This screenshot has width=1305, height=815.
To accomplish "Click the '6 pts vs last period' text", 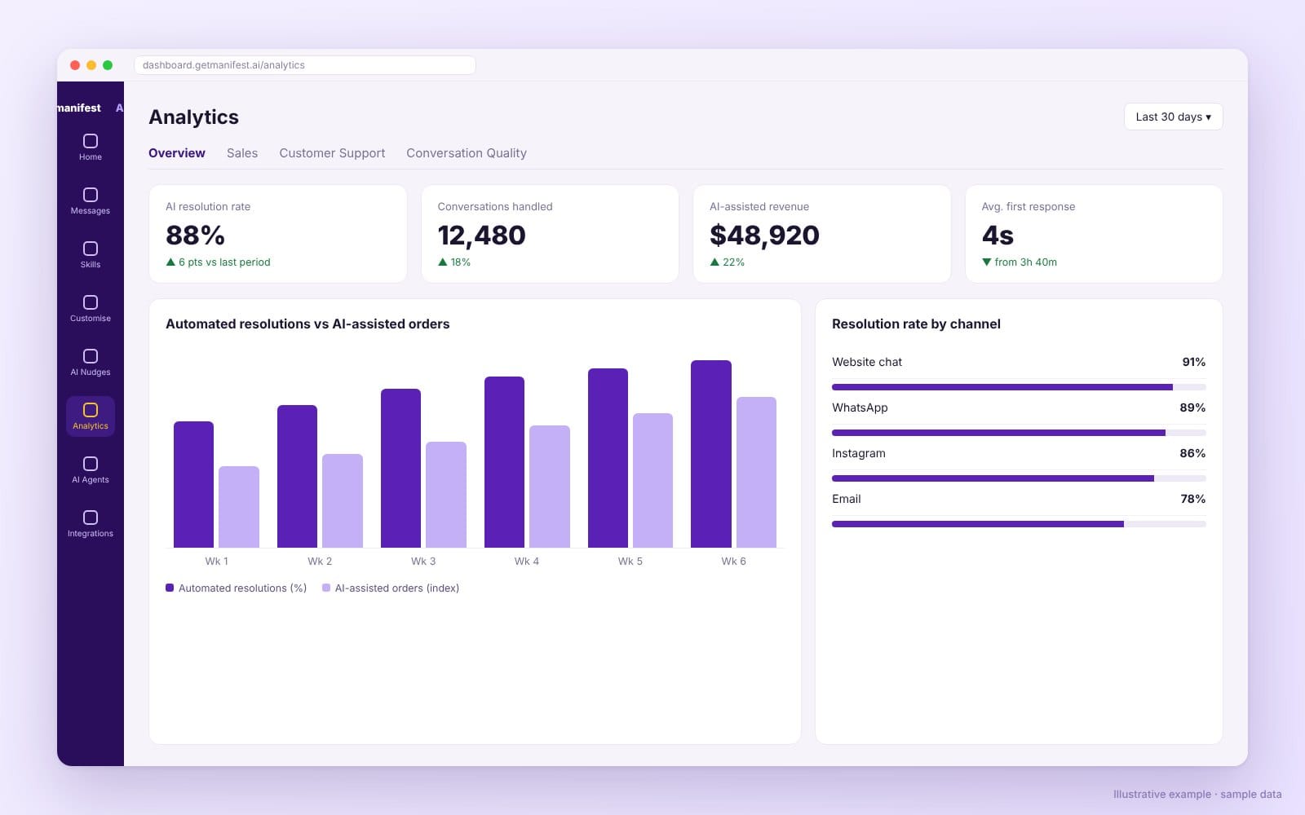I will click(224, 262).
